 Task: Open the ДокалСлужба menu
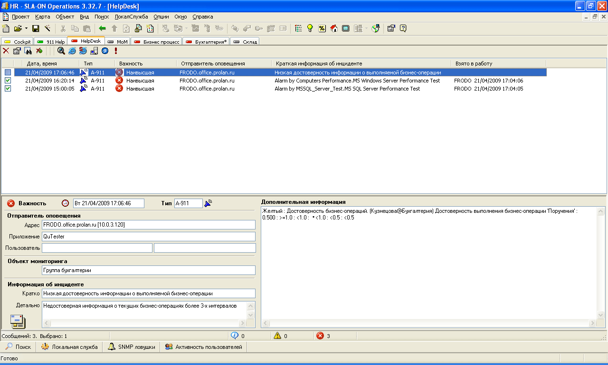click(132, 17)
